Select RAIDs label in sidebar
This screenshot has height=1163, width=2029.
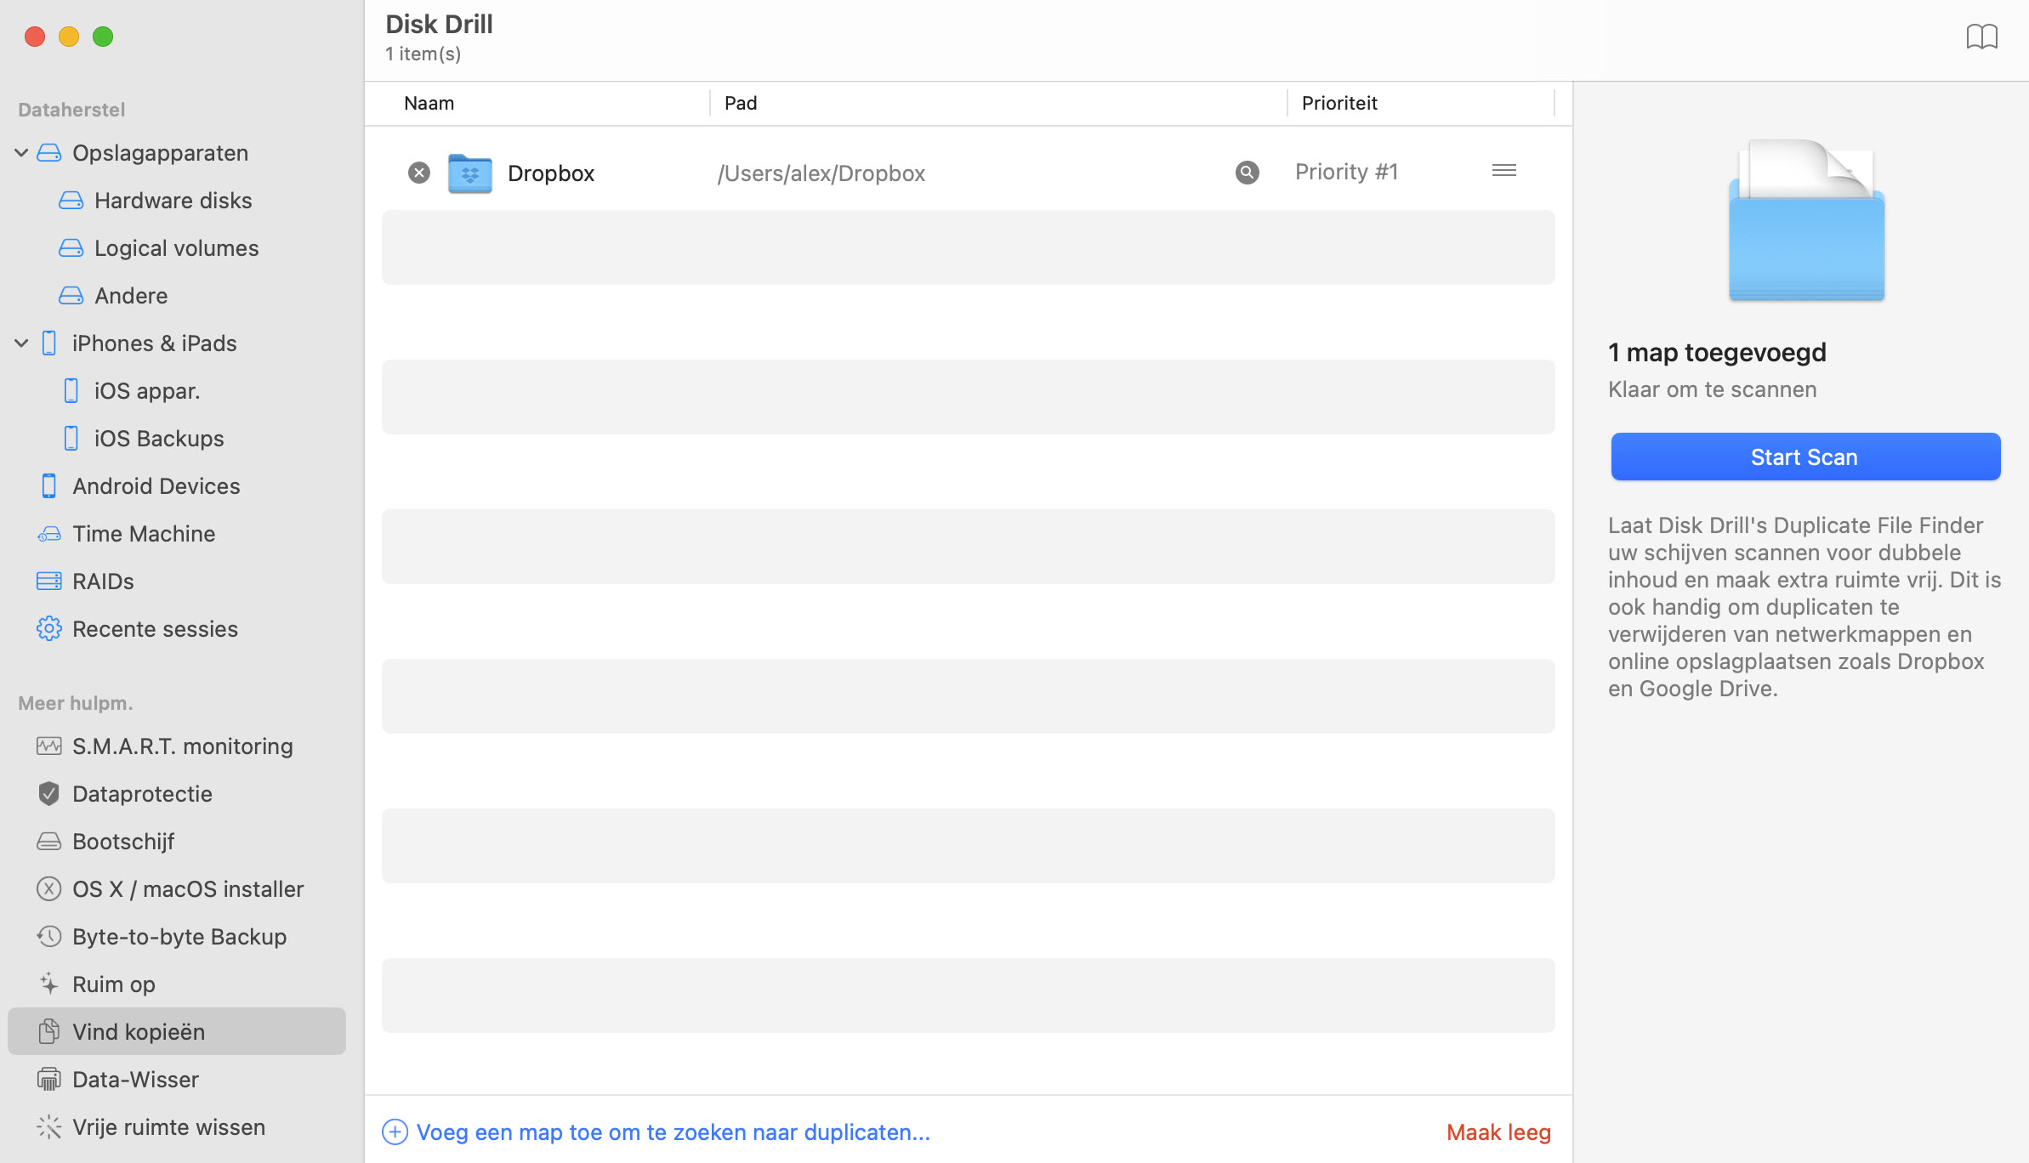click(x=103, y=581)
